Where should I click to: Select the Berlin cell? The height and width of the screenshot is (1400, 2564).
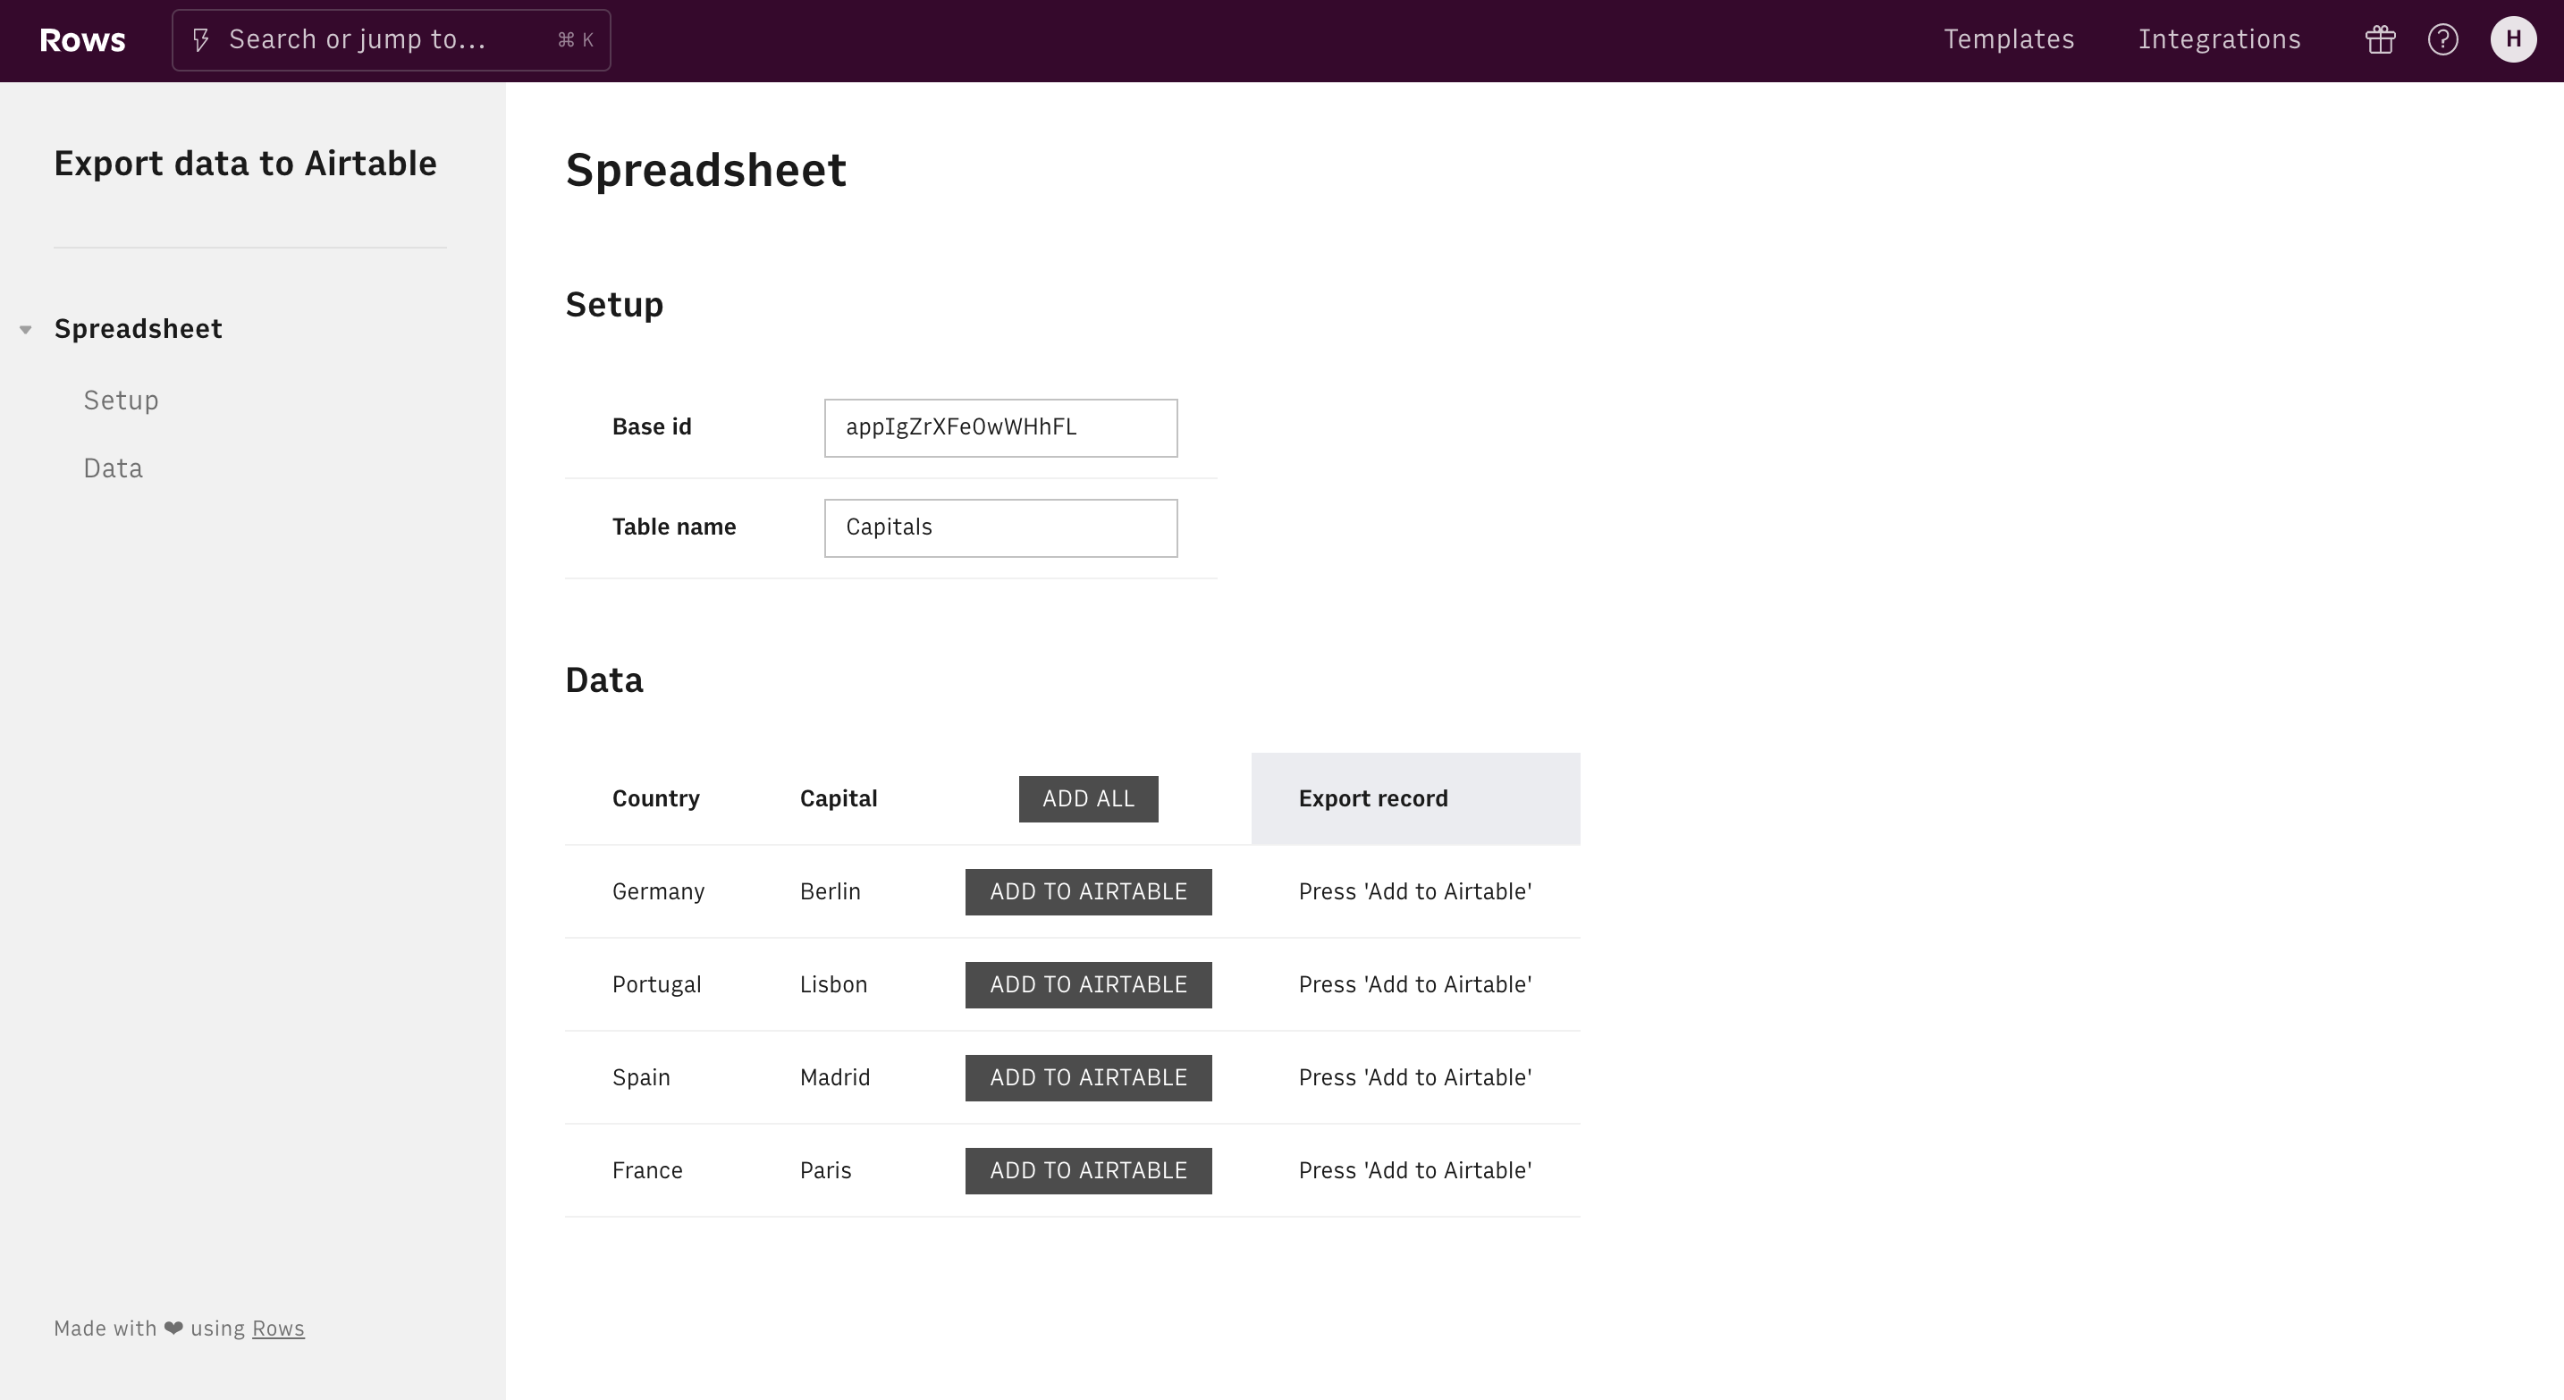point(831,891)
